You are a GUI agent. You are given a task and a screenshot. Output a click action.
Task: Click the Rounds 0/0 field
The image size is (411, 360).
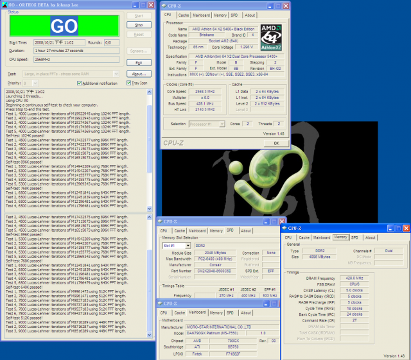112,42
